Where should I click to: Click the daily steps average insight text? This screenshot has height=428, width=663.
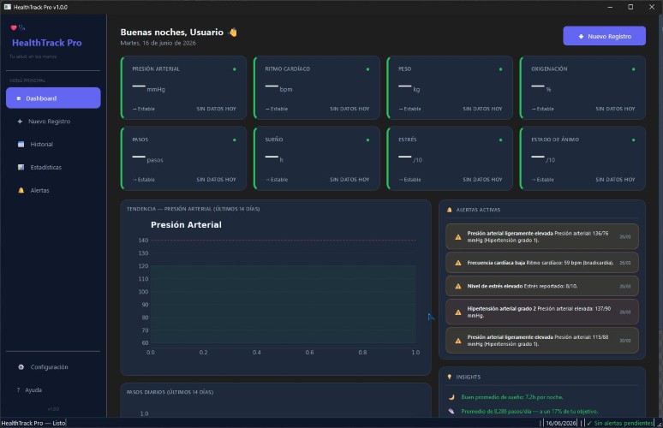(529, 411)
